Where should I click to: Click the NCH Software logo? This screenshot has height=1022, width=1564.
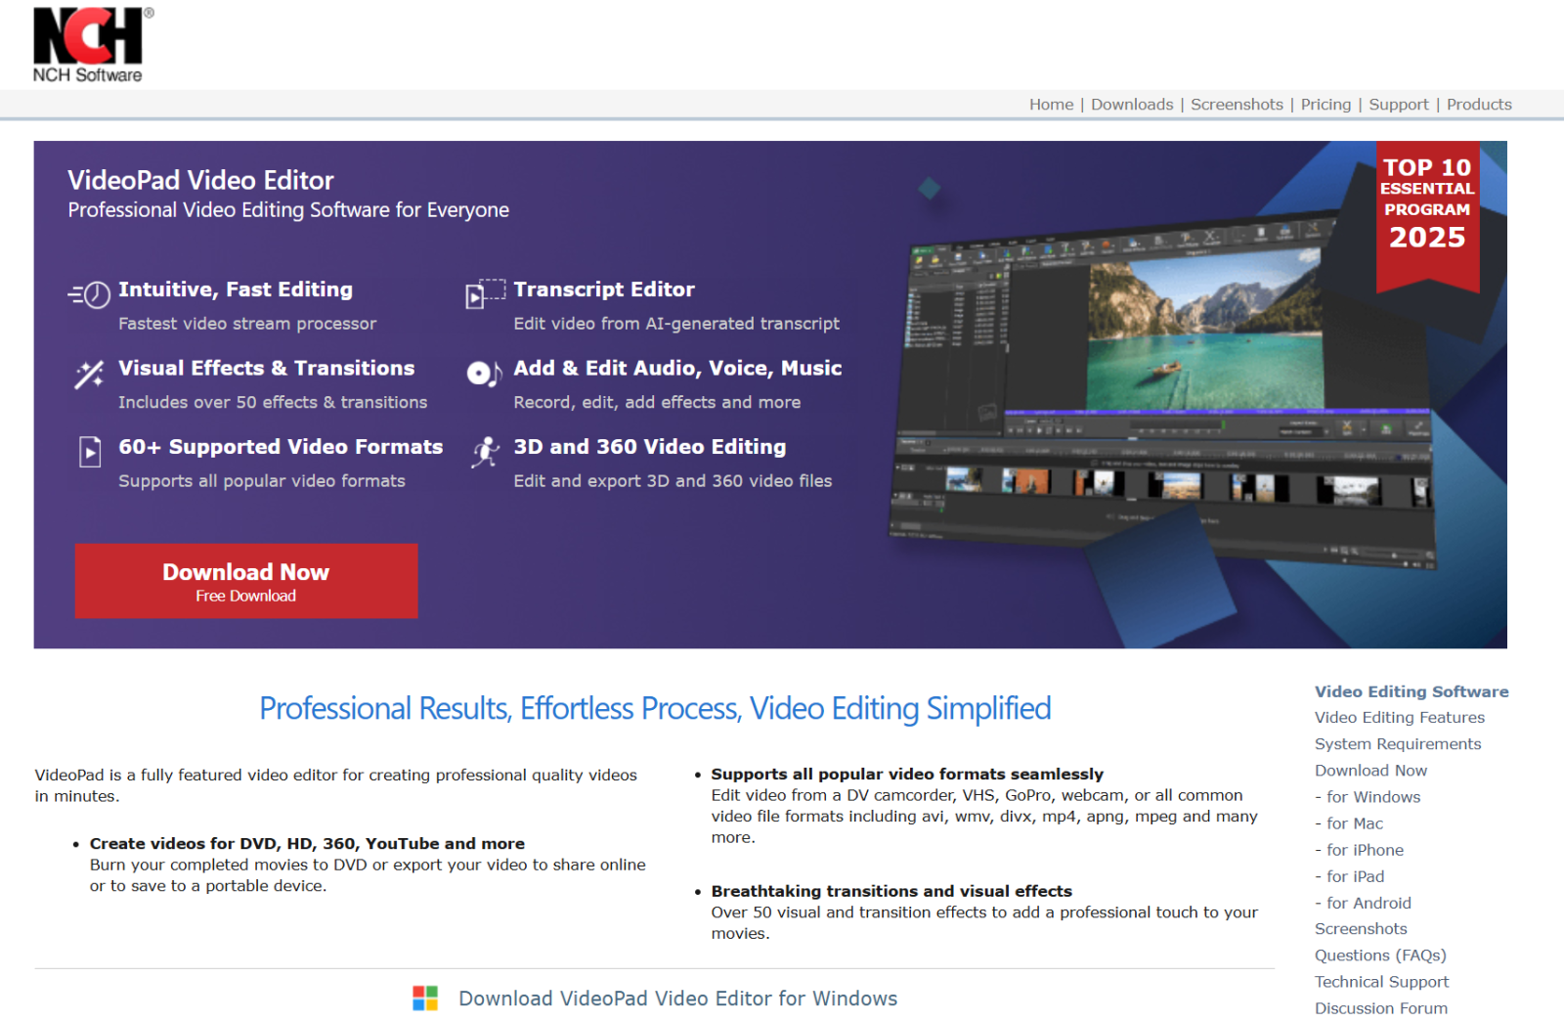[x=92, y=45]
